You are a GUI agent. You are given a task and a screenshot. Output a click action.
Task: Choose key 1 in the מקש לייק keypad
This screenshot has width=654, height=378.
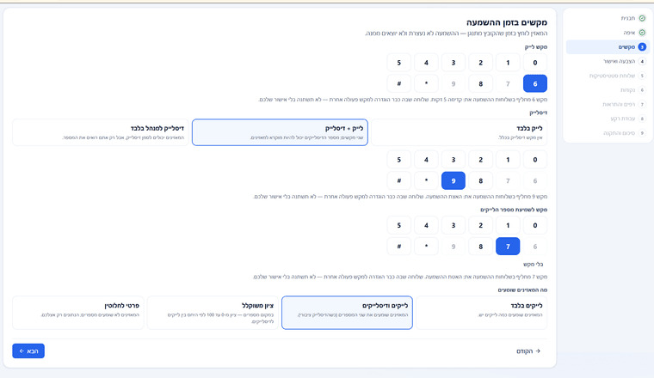[508, 63]
